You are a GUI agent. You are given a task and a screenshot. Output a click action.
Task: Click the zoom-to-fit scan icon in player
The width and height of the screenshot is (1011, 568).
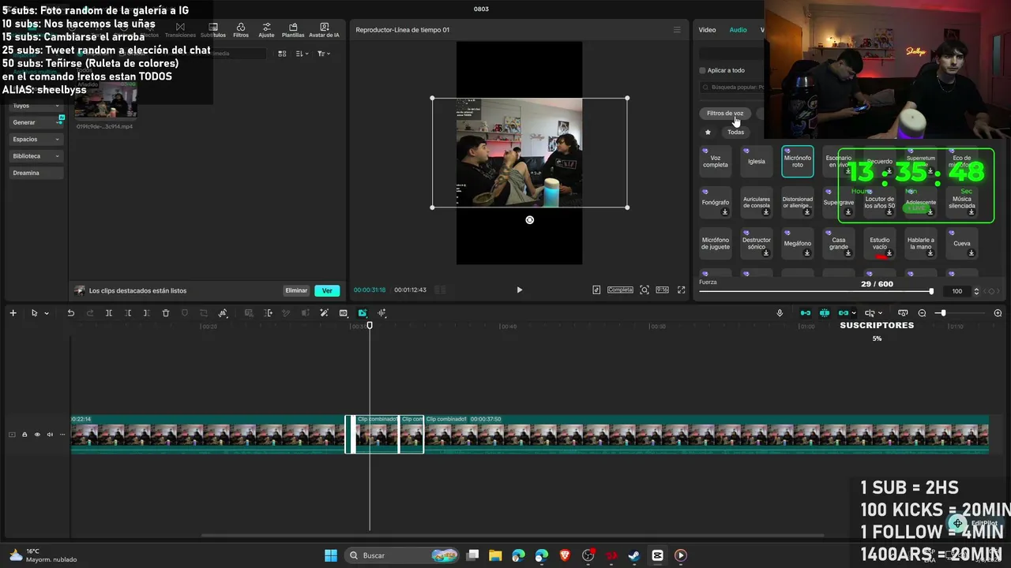[x=645, y=290]
